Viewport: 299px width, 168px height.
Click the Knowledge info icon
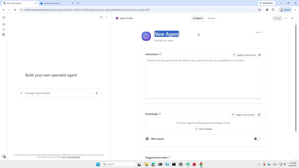160,114
